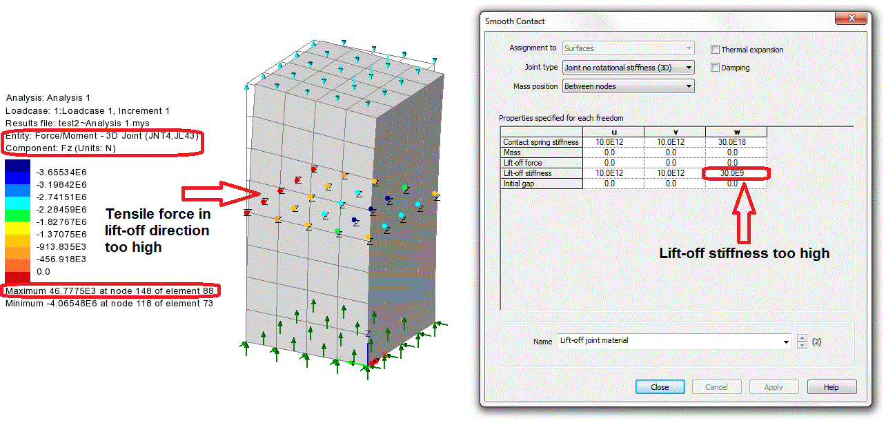
Task: Click the w column header
Action: click(x=736, y=132)
